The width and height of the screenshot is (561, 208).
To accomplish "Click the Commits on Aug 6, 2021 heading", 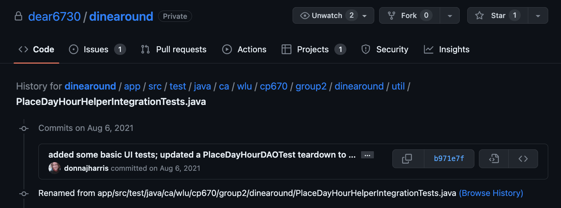I will coord(86,128).
